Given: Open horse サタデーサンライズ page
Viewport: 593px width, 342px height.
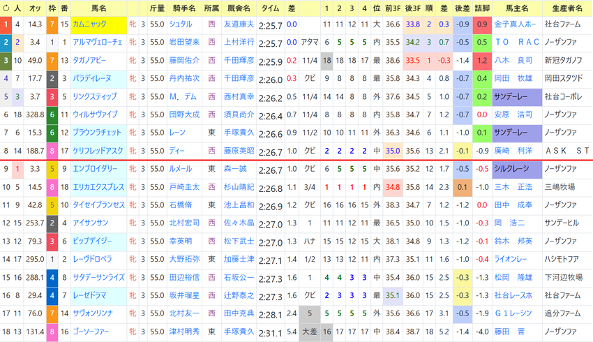Looking at the screenshot, I should (x=98, y=277).
